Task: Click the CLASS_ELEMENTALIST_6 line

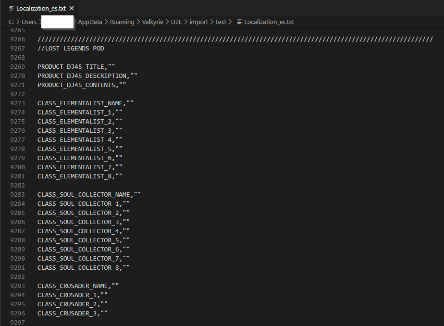Action: coord(80,158)
